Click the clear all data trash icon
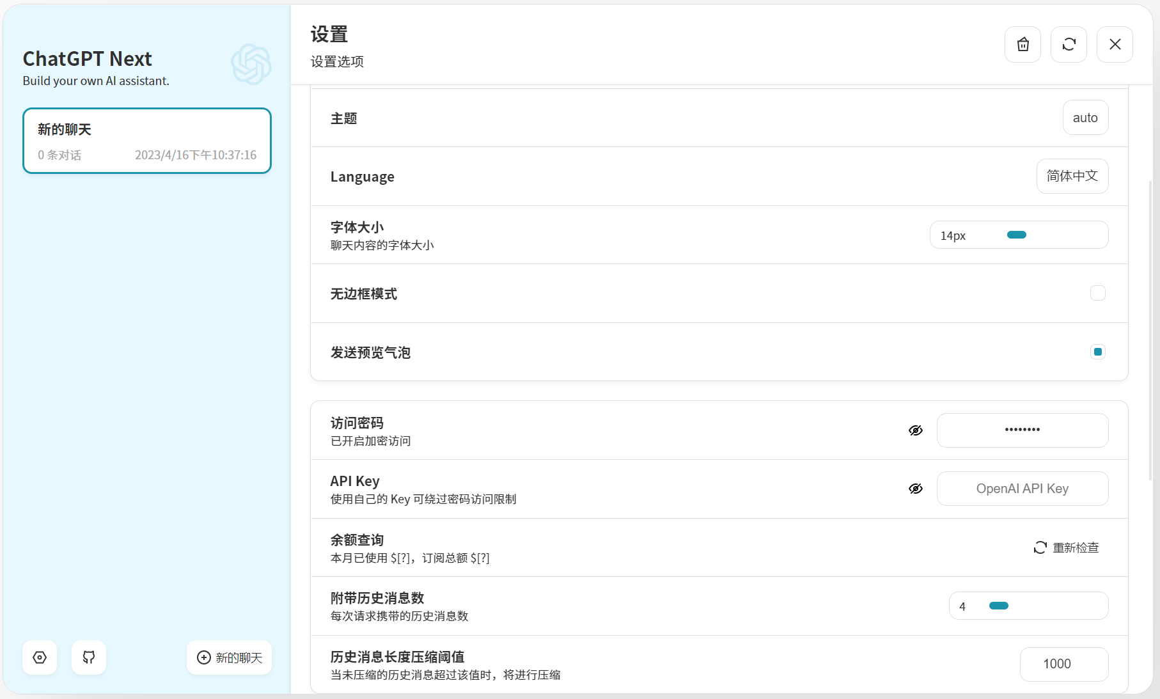Viewport: 1160px width, 699px height. [x=1023, y=44]
